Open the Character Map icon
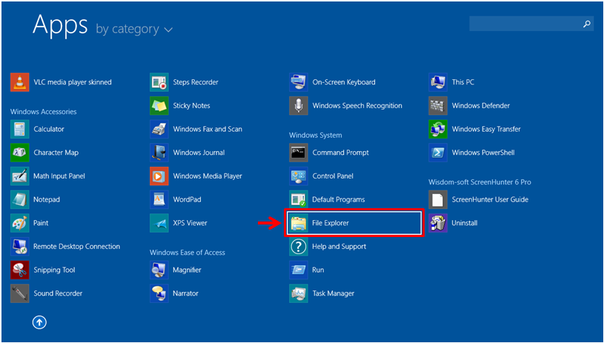Screen dimensions: 604x343 click(20, 153)
